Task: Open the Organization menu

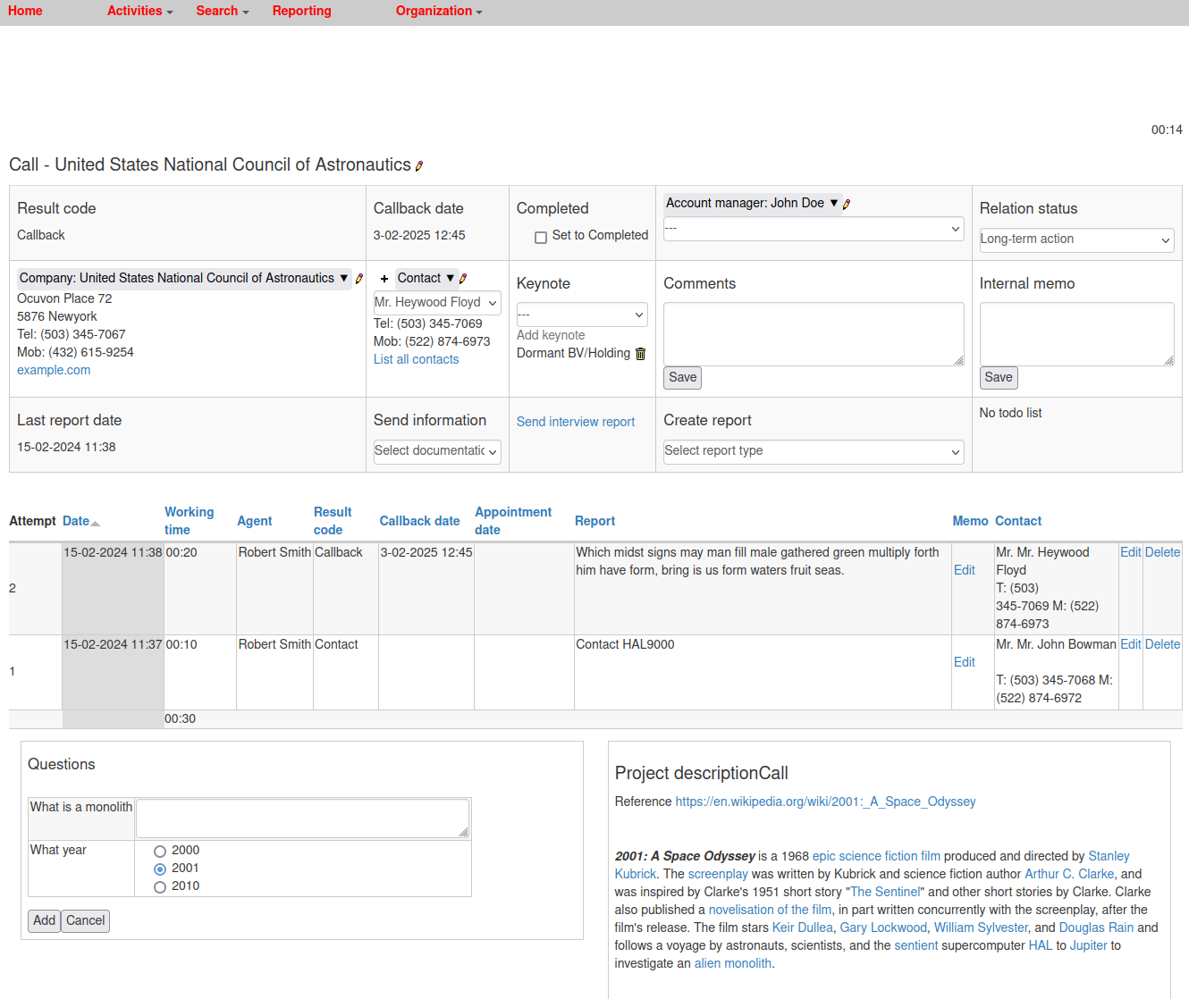Action: tap(438, 11)
